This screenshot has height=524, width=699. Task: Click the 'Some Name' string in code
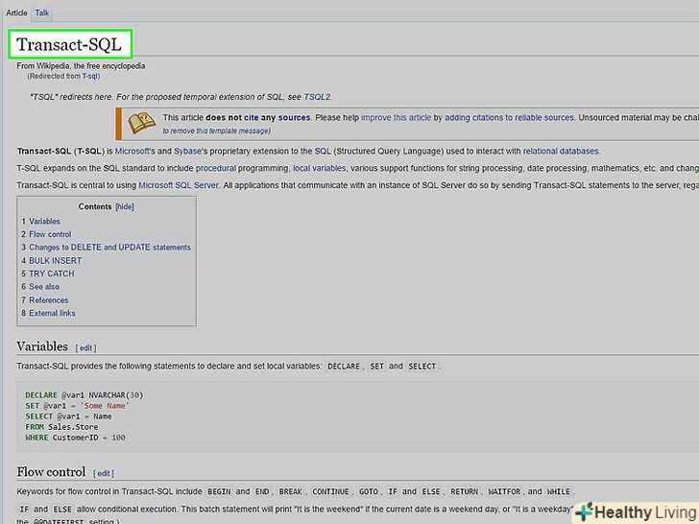point(107,406)
